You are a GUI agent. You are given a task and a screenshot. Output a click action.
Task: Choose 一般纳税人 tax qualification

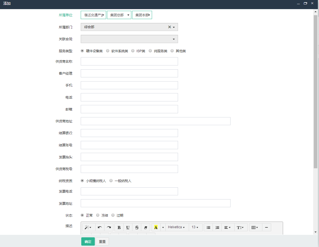point(111,181)
